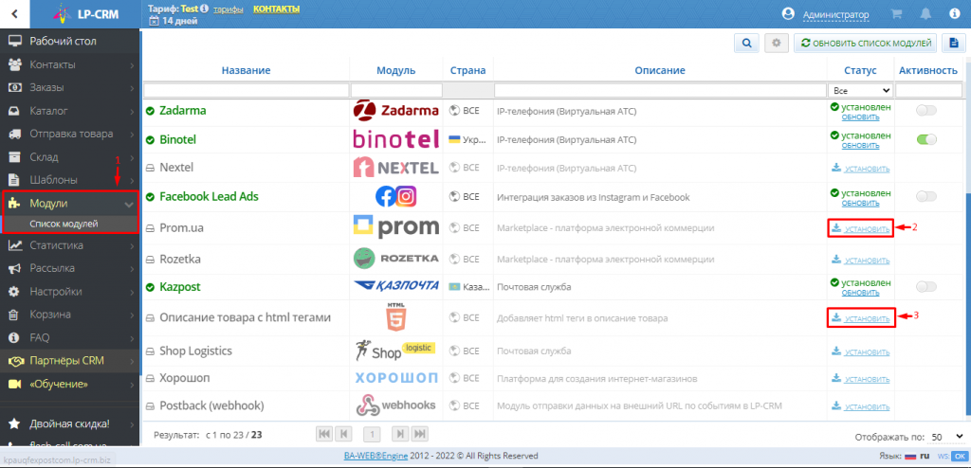The image size is (971, 468).
Task: Expand the Заказы menu
Action: pos(70,87)
